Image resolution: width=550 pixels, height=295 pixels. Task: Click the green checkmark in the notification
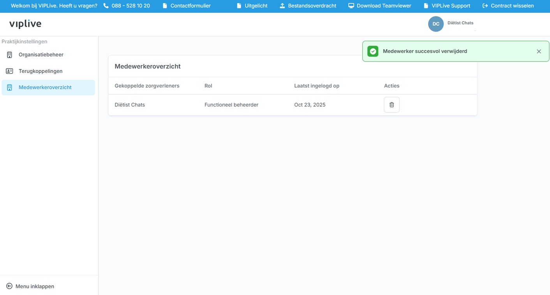tap(373, 51)
